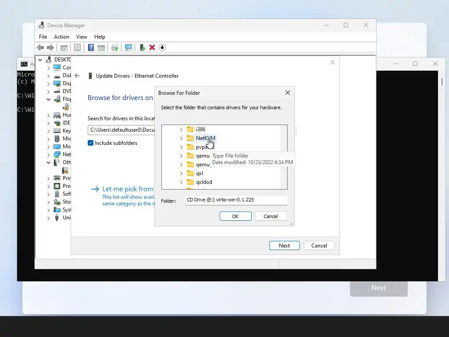The image size is (449, 337).
Task: Click the Enable device toolbar icon
Action: coord(143,47)
